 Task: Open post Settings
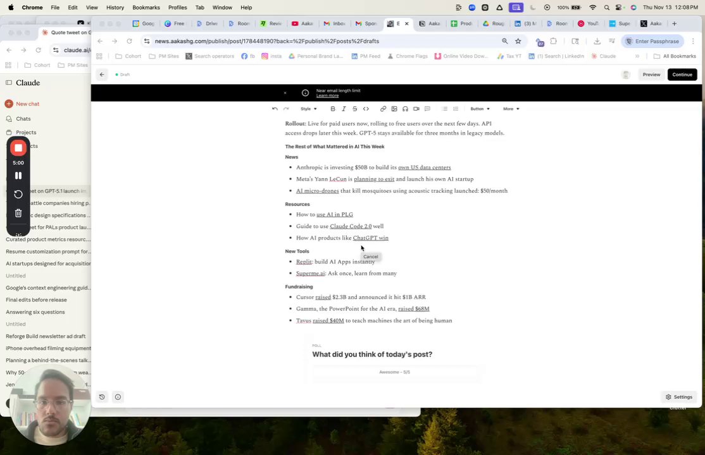(x=679, y=397)
